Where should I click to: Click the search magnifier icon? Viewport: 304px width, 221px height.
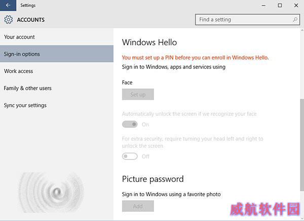point(295,19)
